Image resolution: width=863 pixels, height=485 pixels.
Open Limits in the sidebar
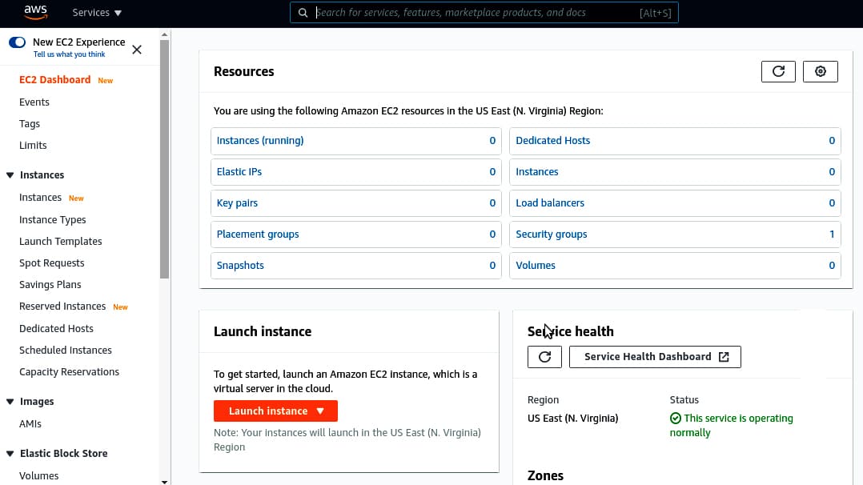pos(33,146)
